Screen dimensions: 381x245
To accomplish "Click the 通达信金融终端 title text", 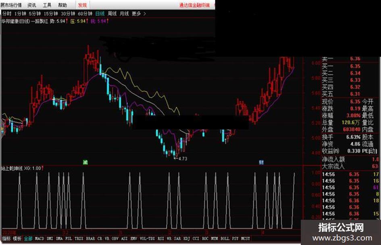I will coord(195,5).
